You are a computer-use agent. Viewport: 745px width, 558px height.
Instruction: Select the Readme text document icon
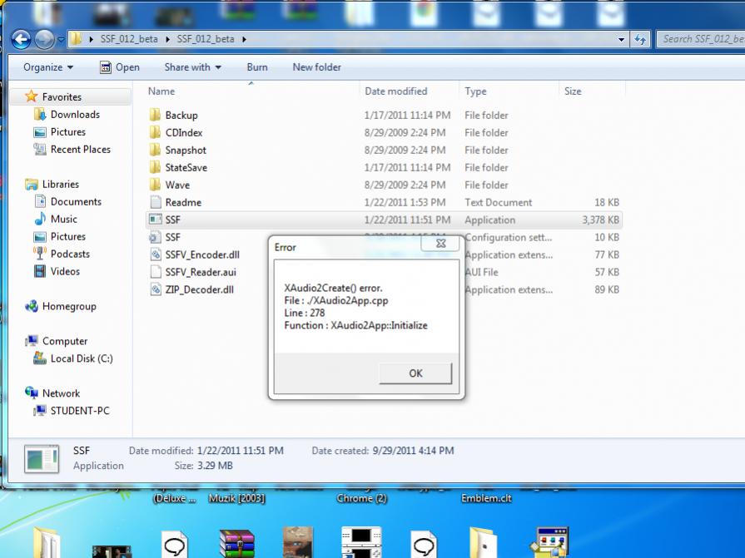tap(155, 202)
